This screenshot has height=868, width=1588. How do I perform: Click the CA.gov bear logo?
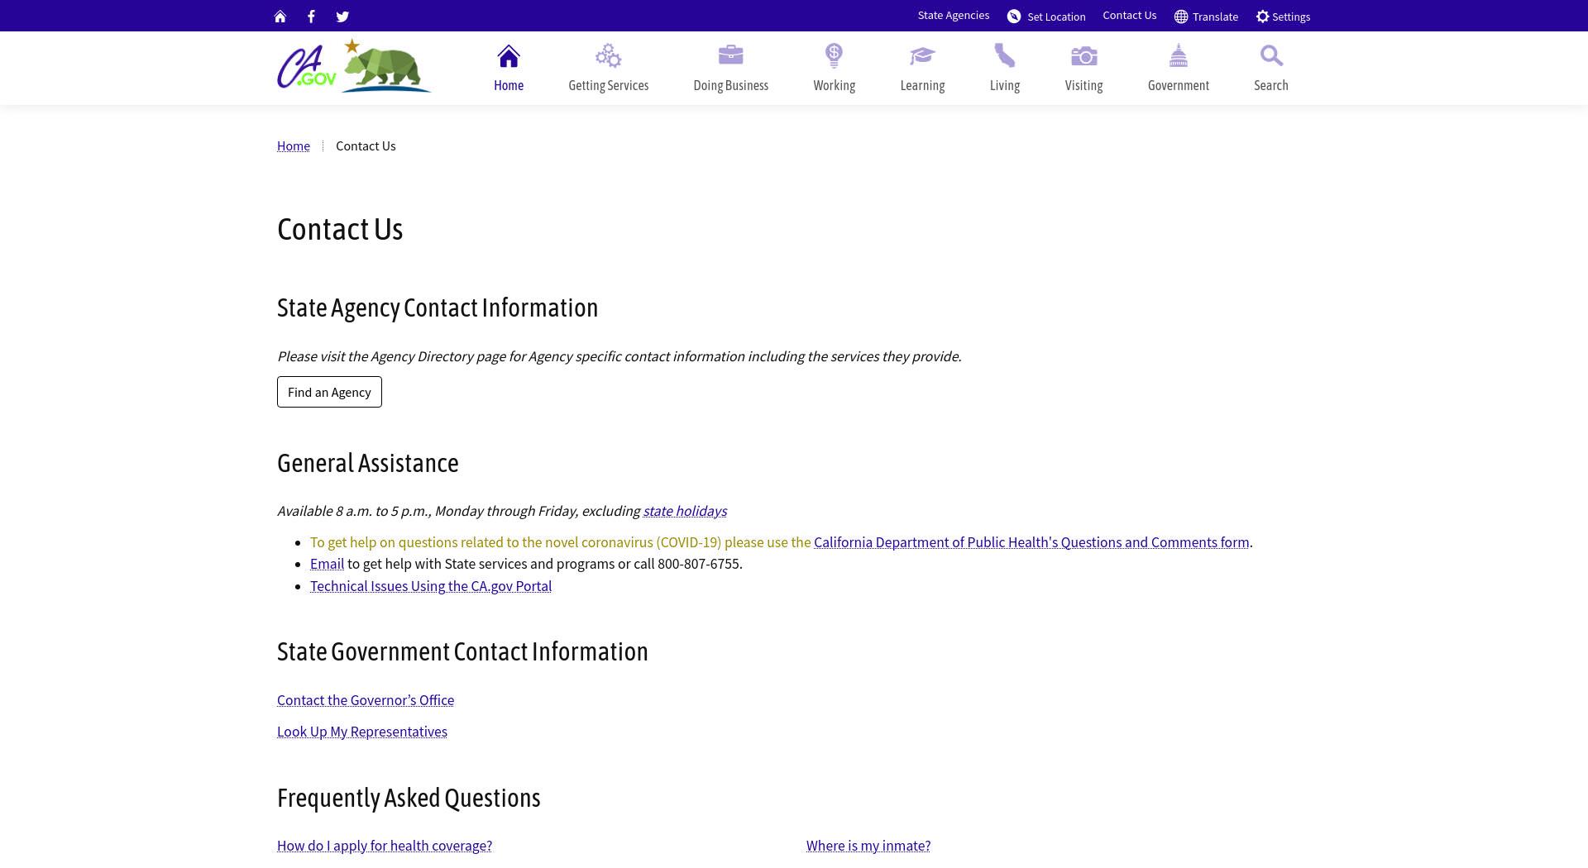pos(354,65)
